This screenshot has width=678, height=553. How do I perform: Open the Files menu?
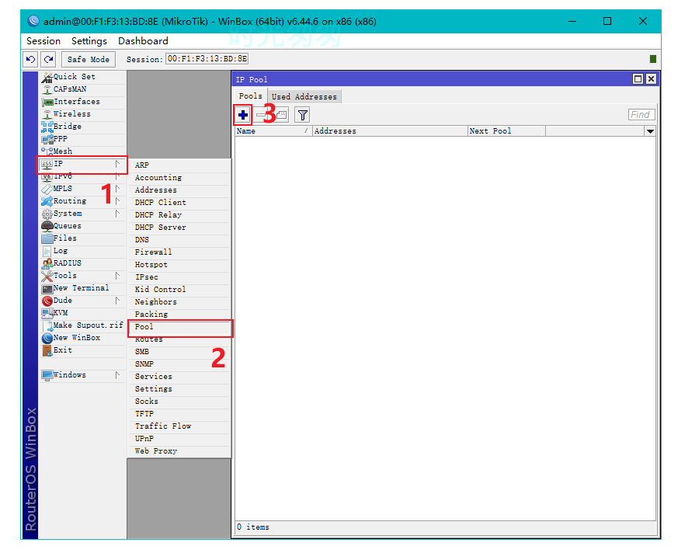(82, 238)
